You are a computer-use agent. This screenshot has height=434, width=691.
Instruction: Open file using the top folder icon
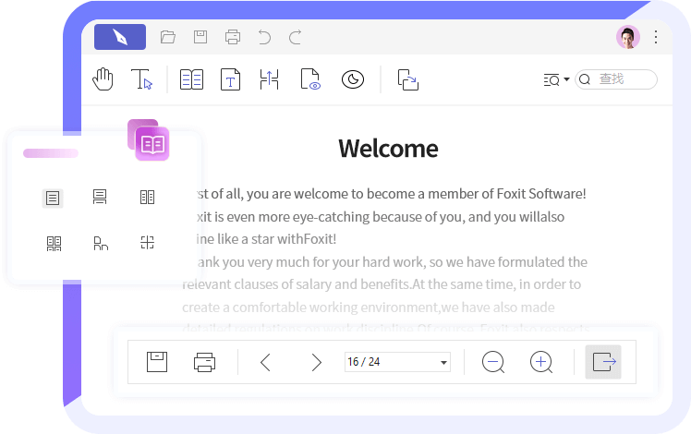(167, 37)
